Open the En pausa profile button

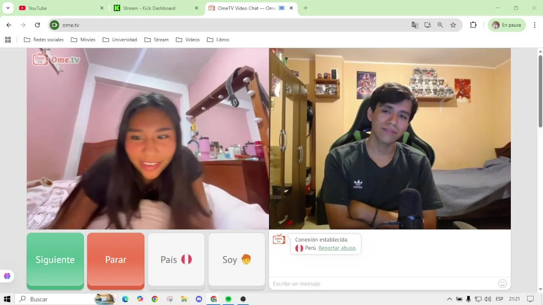tap(507, 25)
